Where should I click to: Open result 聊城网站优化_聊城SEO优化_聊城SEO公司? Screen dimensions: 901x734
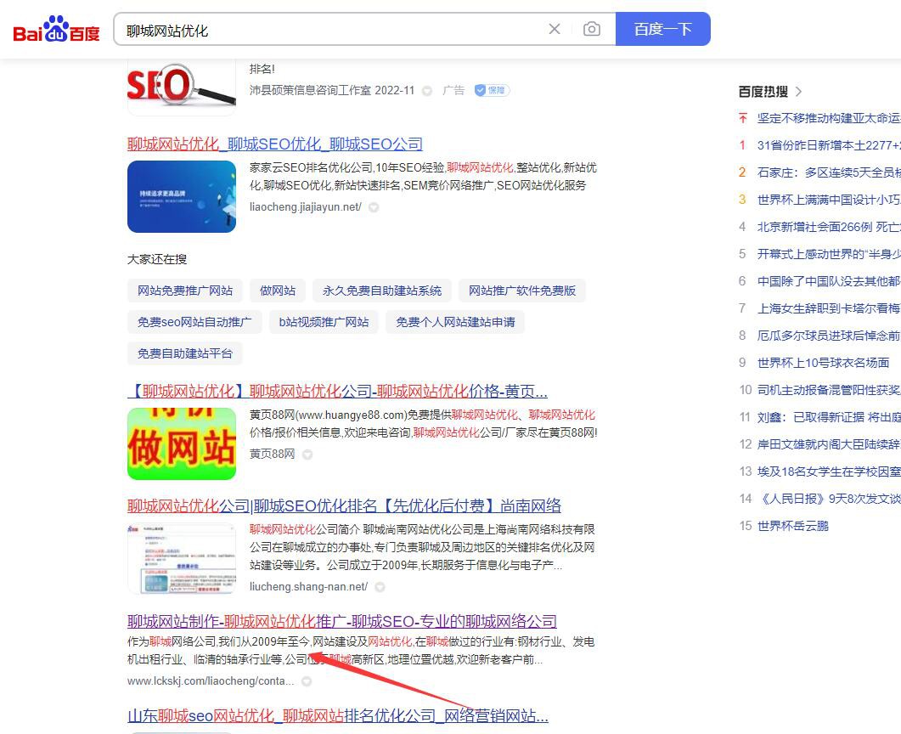(274, 144)
